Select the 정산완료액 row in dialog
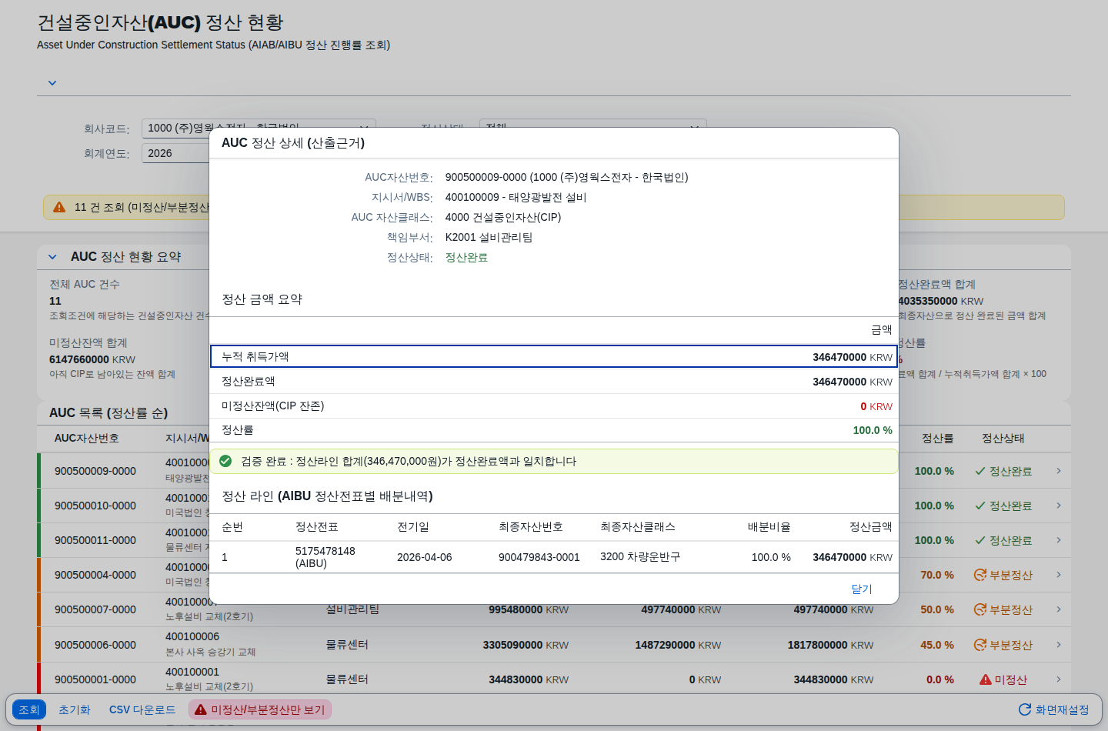Viewport: 1108px width, 731px height. (554, 382)
